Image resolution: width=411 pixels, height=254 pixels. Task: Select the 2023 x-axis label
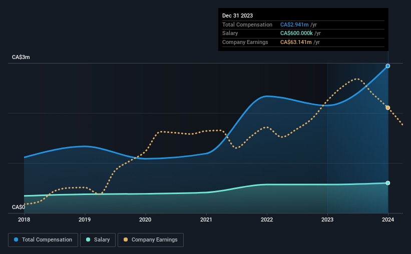click(x=327, y=219)
